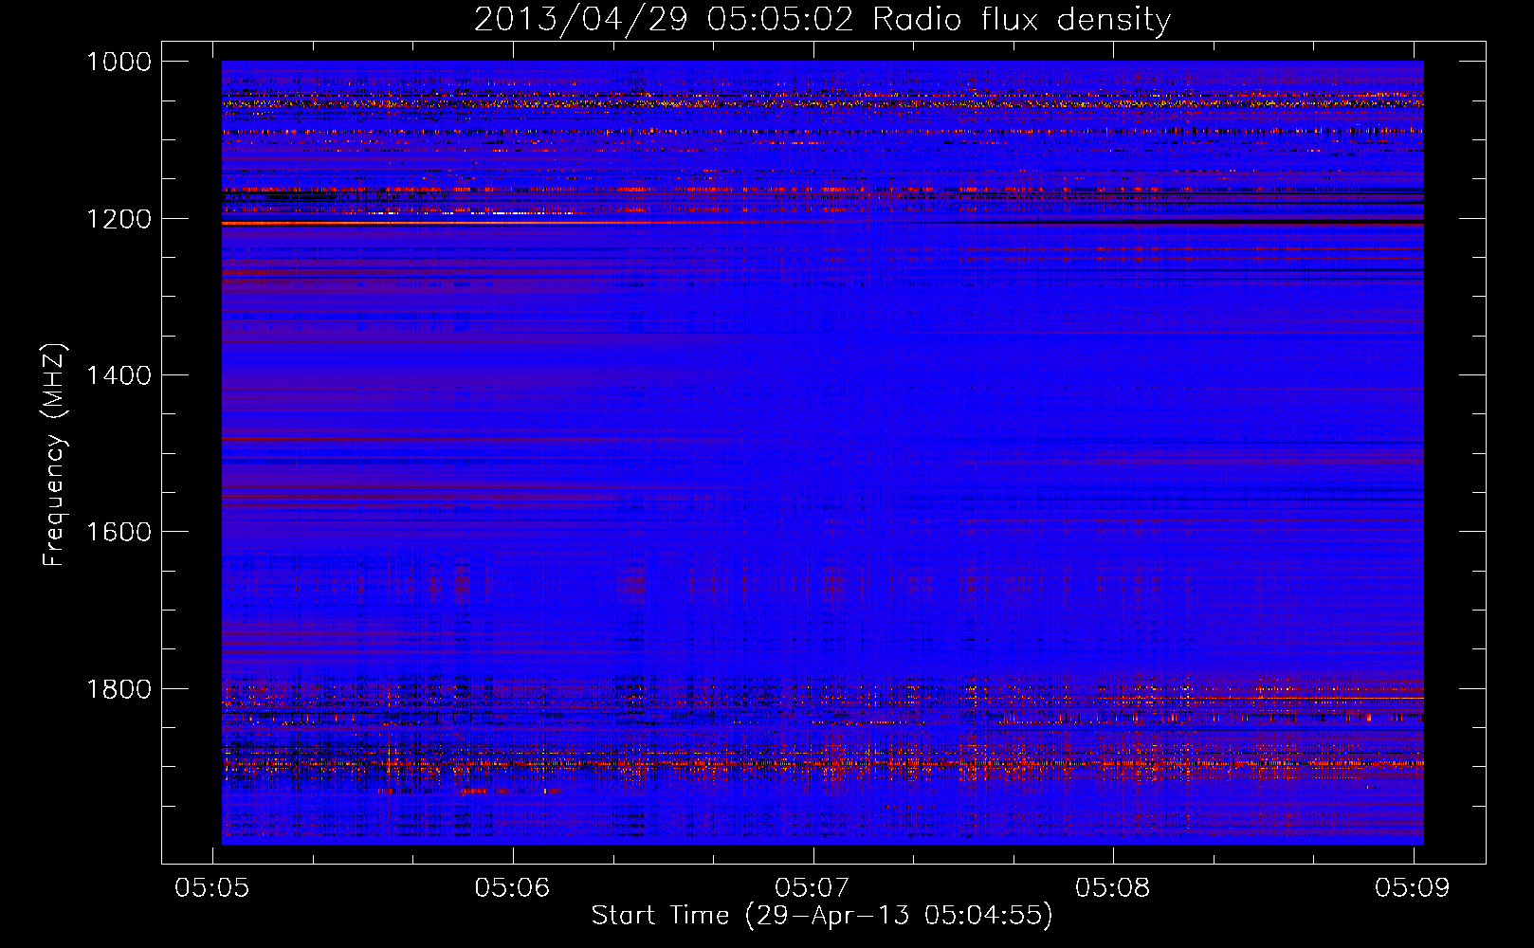The width and height of the screenshot is (1534, 948).
Task: Click the 05:07 time tick label
Action: coord(813,887)
